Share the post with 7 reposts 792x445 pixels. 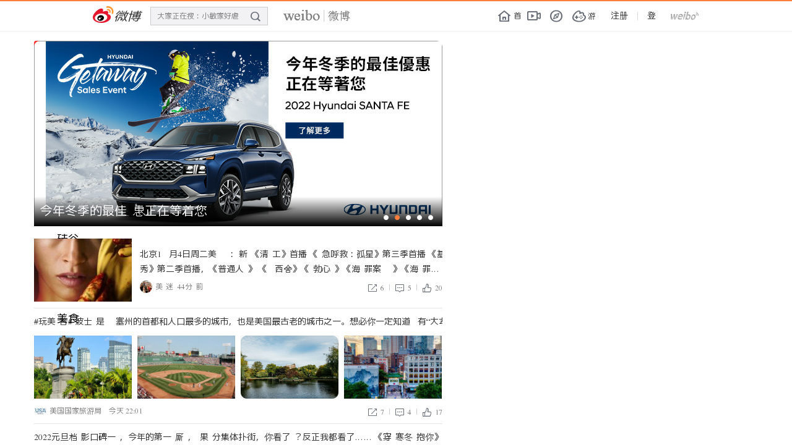coord(376,412)
